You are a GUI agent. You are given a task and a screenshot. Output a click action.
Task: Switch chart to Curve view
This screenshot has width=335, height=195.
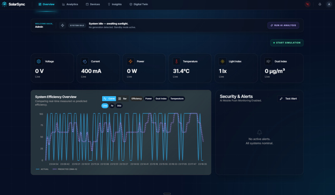pyautogui.click(x=109, y=99)
